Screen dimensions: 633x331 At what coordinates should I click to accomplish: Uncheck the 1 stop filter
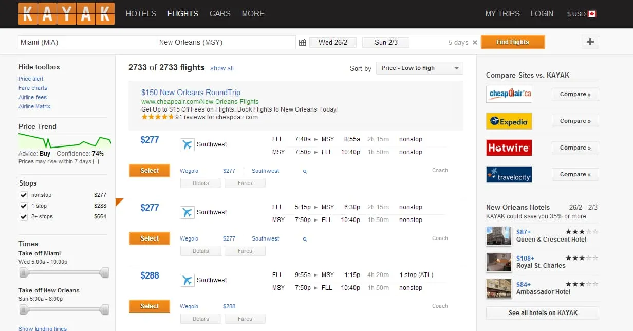(x=23, y=206)
